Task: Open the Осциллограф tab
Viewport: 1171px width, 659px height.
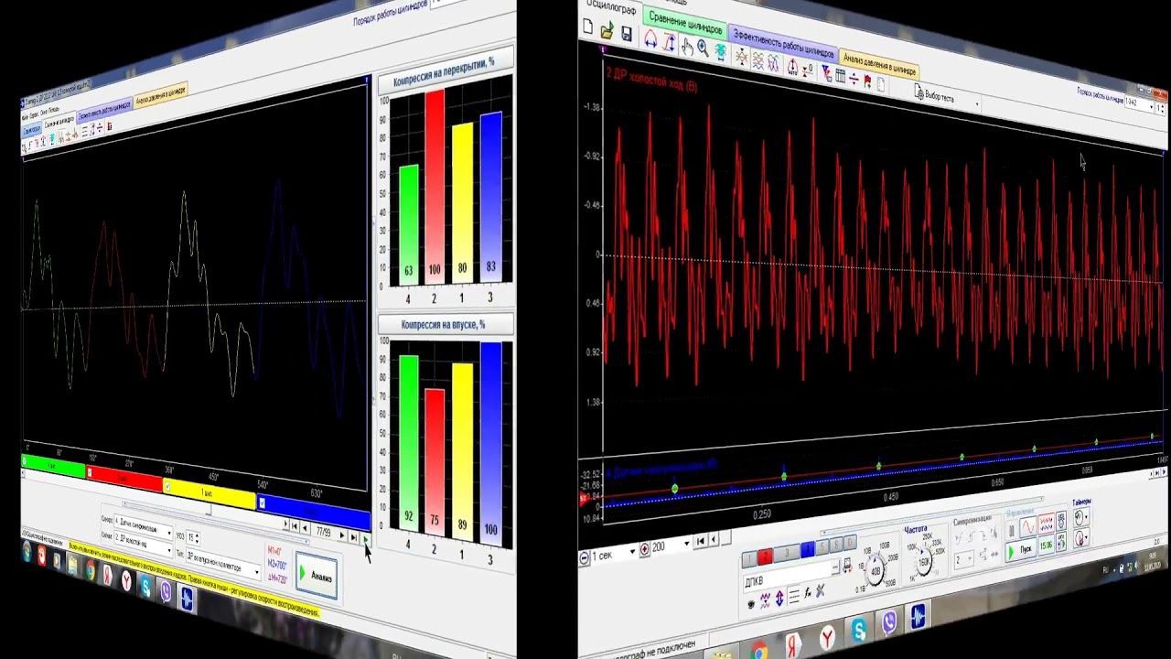Action: point(612,9)
